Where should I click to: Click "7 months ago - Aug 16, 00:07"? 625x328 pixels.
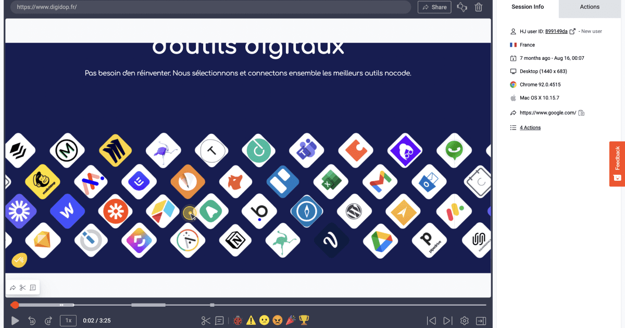552,58
